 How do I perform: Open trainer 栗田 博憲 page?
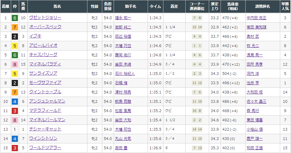point(255,120)
